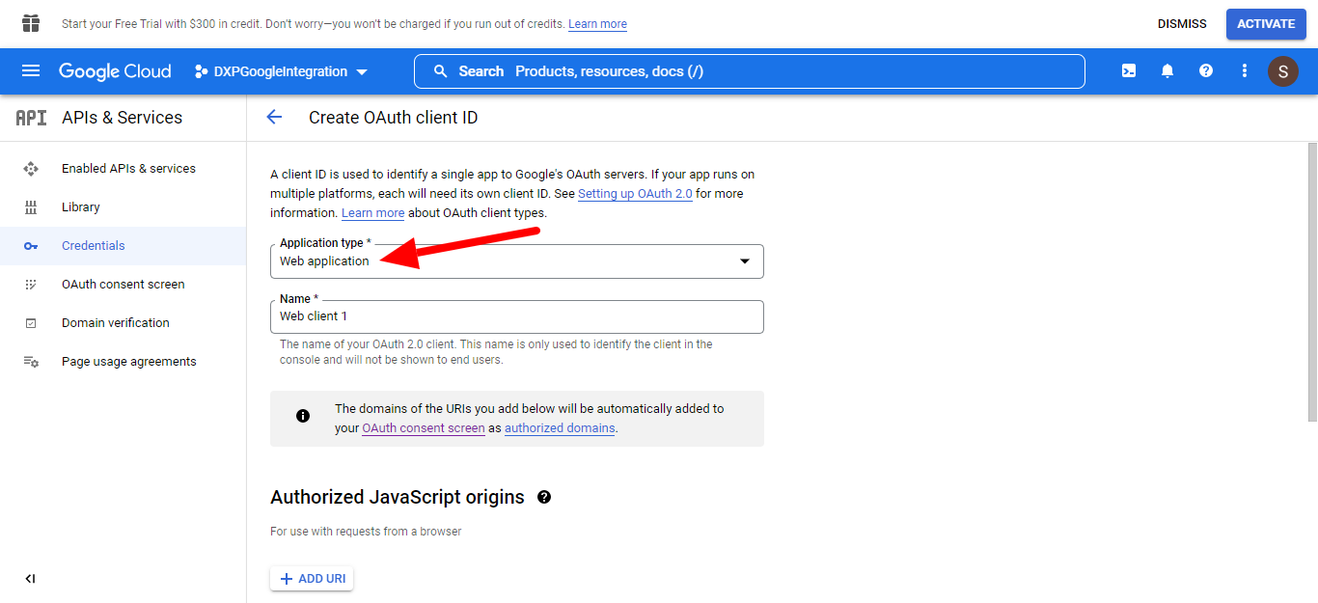Open the help question mark menu
Image resolution: width=1318 pixels, height=603 pixels.
click(x=1205, y=70)
